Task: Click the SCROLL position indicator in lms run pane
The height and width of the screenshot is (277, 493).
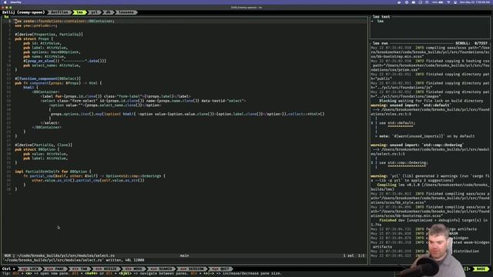Action: point(471,43)
